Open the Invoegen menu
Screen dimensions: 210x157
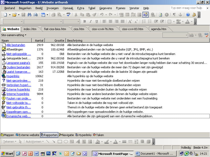click(52, 8)
